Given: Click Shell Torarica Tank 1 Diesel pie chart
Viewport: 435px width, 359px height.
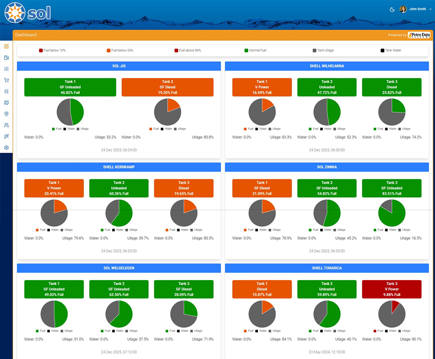Looking at the screenshot, I should [x=262, y=314].
